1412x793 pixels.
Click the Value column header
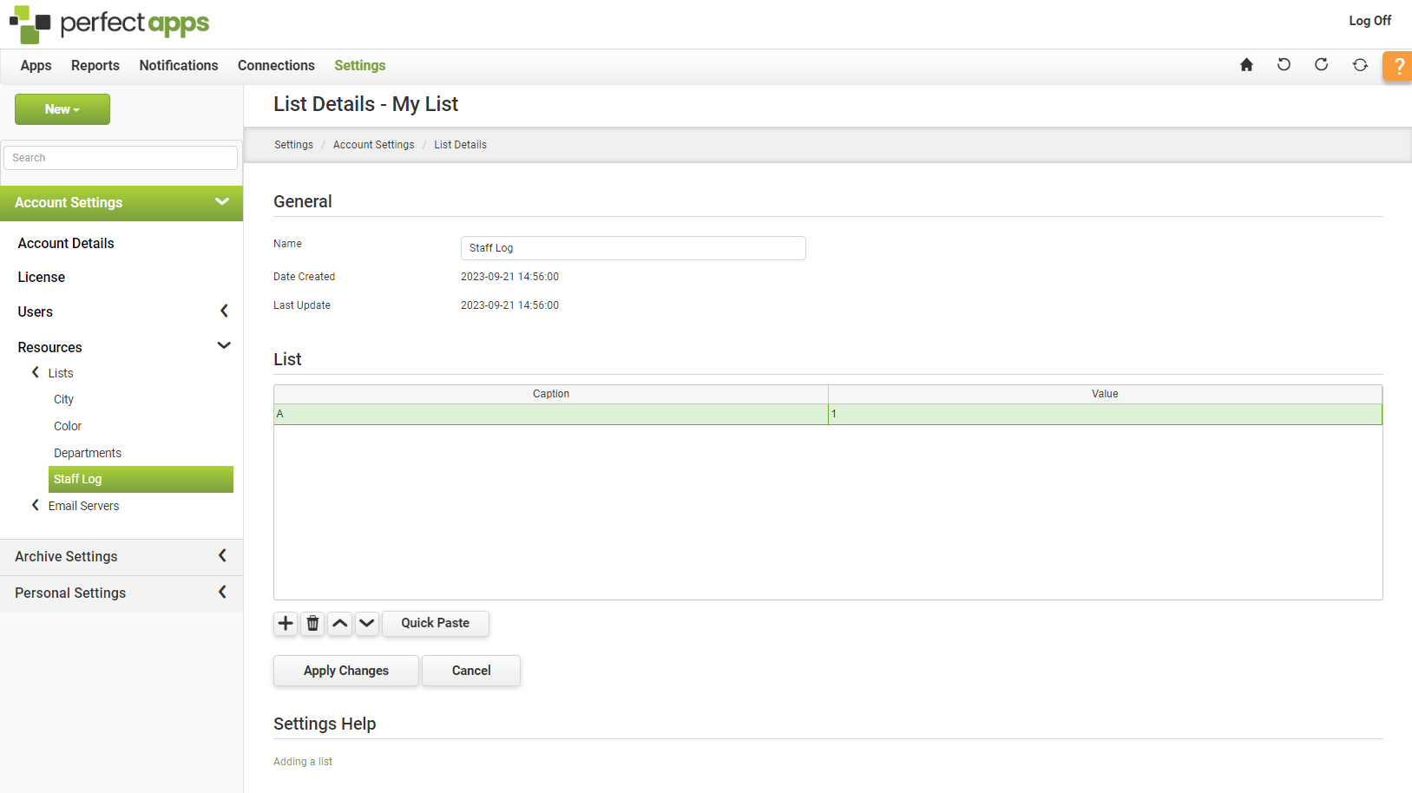click(1105, 394)
